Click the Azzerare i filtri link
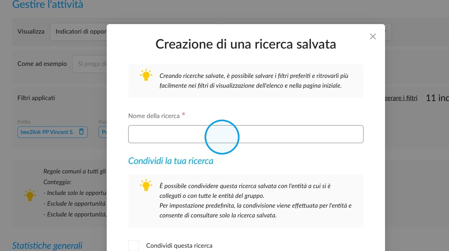Screen dimensions: 449x251 point(401,98)
